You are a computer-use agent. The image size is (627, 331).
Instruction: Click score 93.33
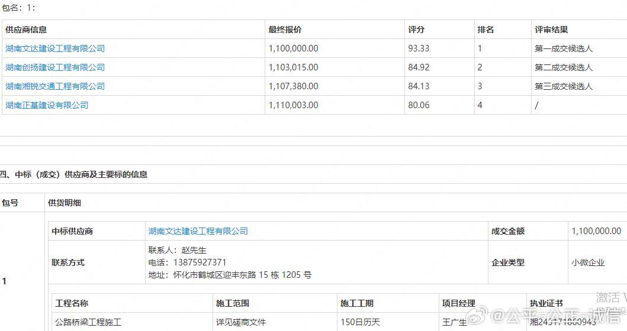pos(419,48)
